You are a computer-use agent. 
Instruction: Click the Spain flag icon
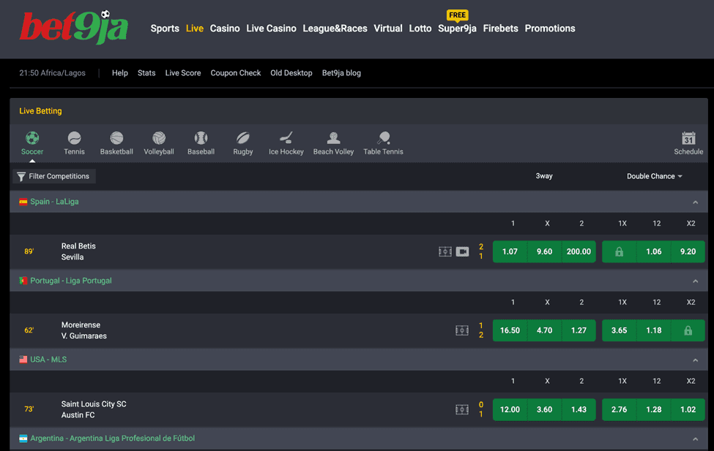click(x=23, y=202)
